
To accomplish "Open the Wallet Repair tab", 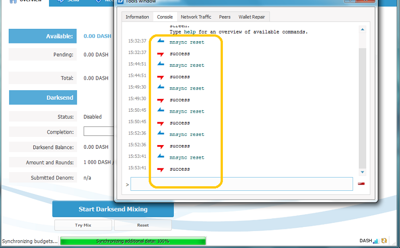I will pos(252,17).
